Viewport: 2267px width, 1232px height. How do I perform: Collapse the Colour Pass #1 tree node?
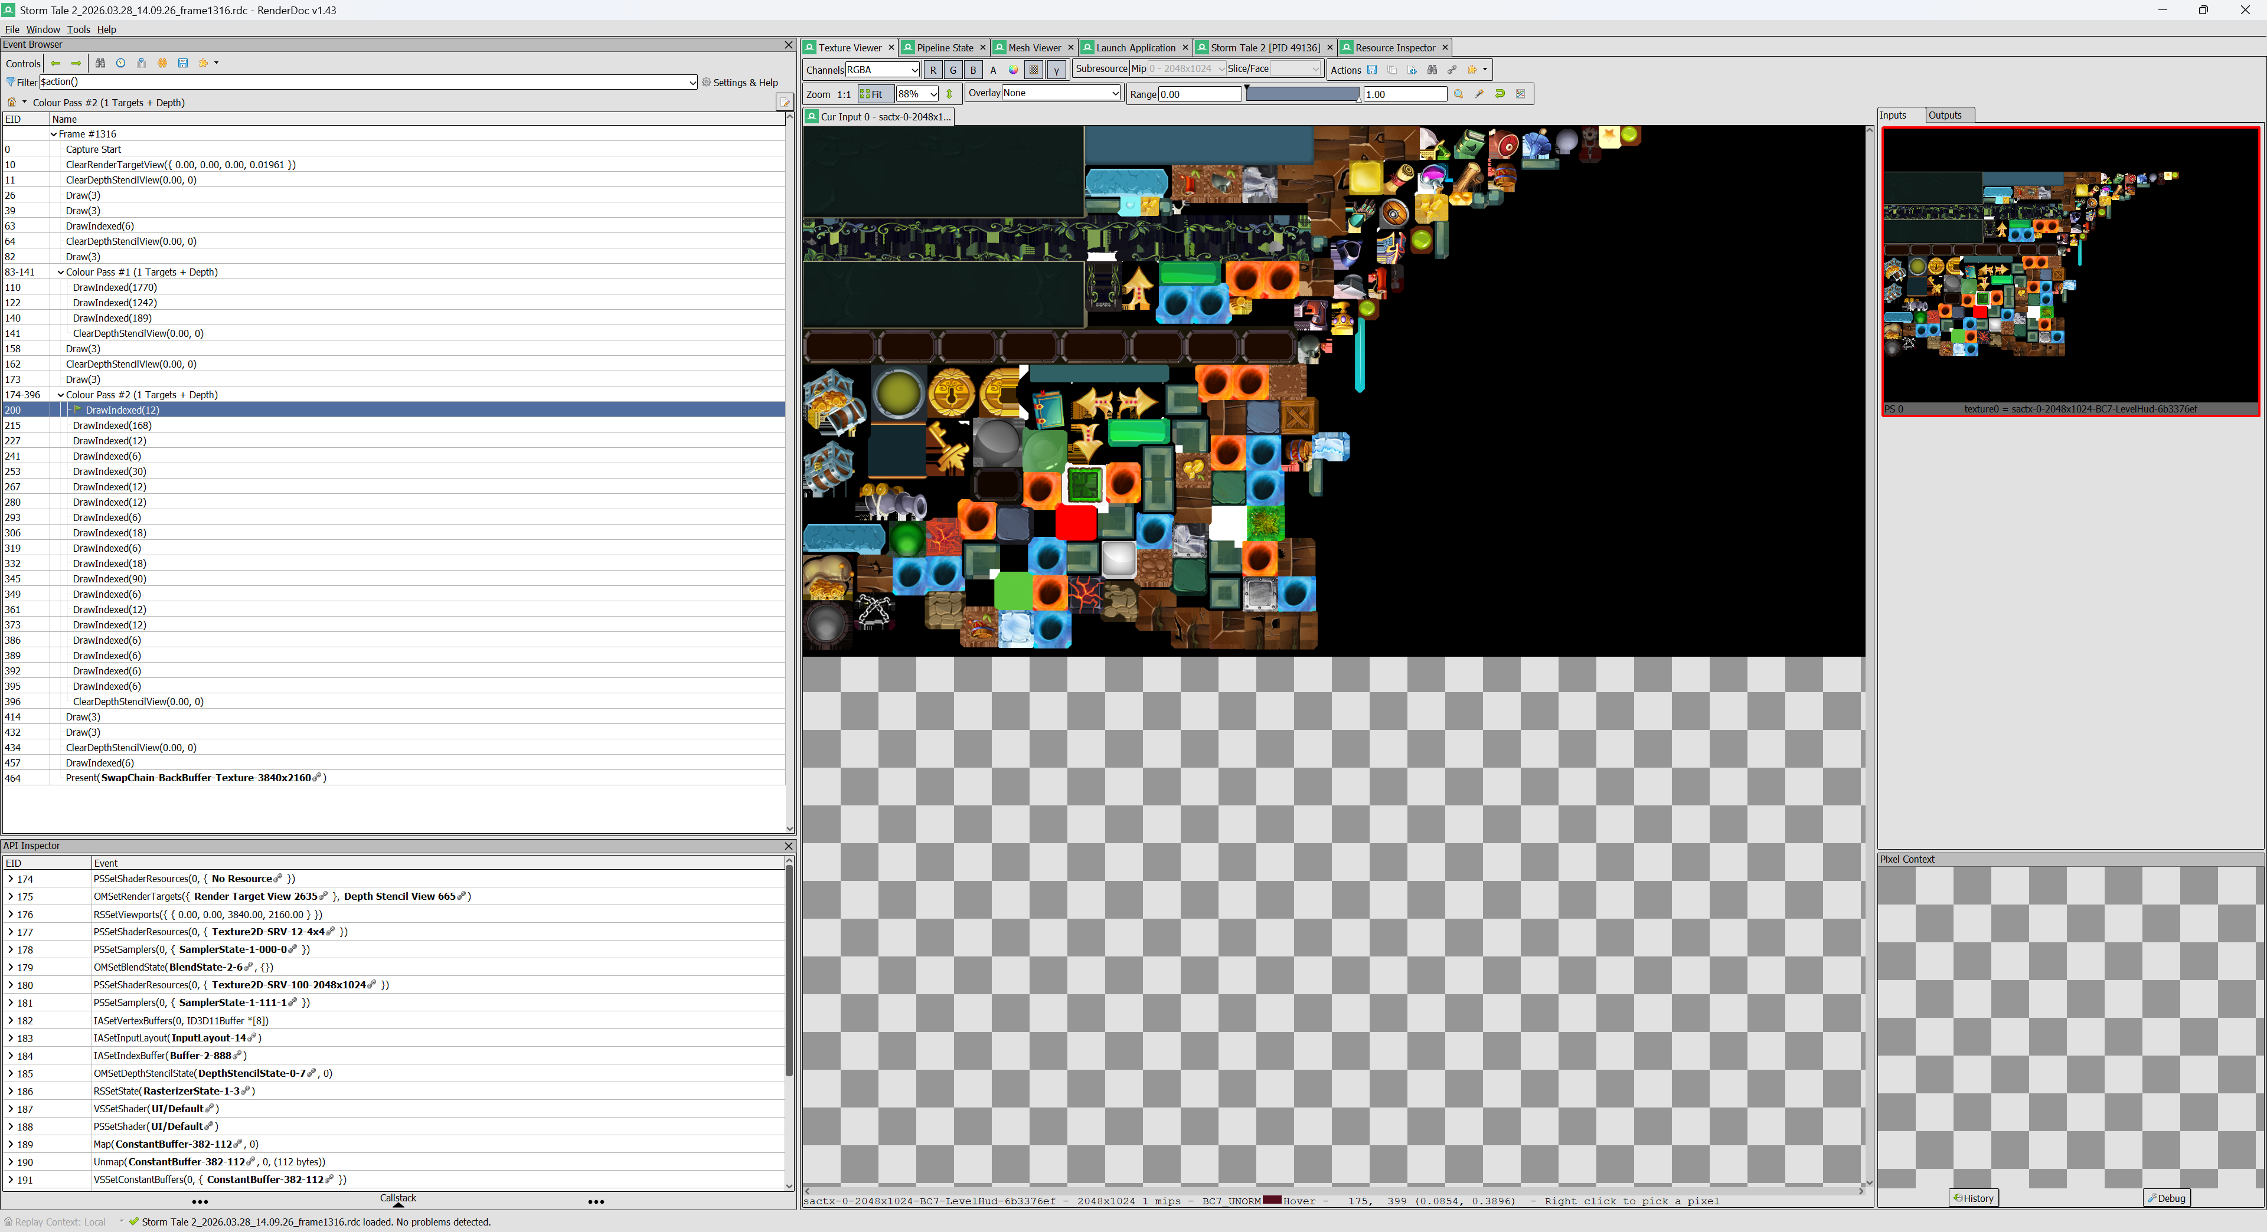(61, 273)
